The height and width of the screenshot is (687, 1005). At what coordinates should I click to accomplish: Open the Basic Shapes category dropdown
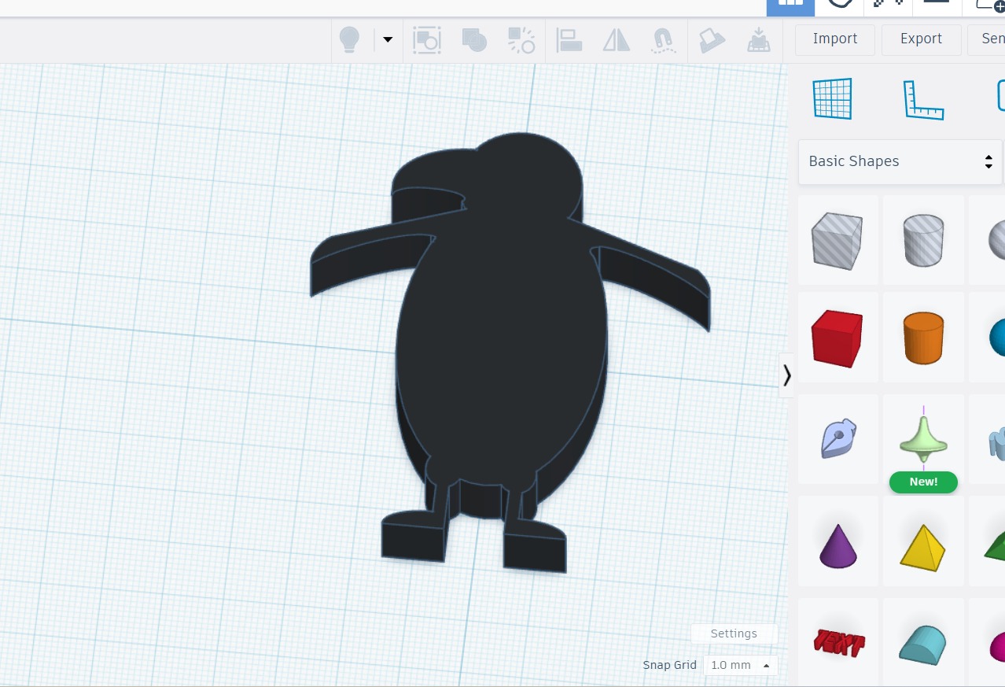click(900, 161)
